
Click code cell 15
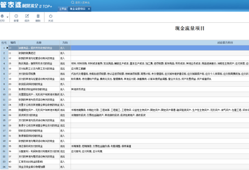click(13, 64)
